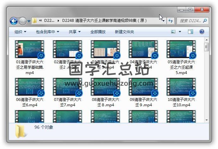Expand the 包含到库中 dropdown
The width and height of the screenshot is (218, 149).
pyautogui.click(x=48, y=32)
